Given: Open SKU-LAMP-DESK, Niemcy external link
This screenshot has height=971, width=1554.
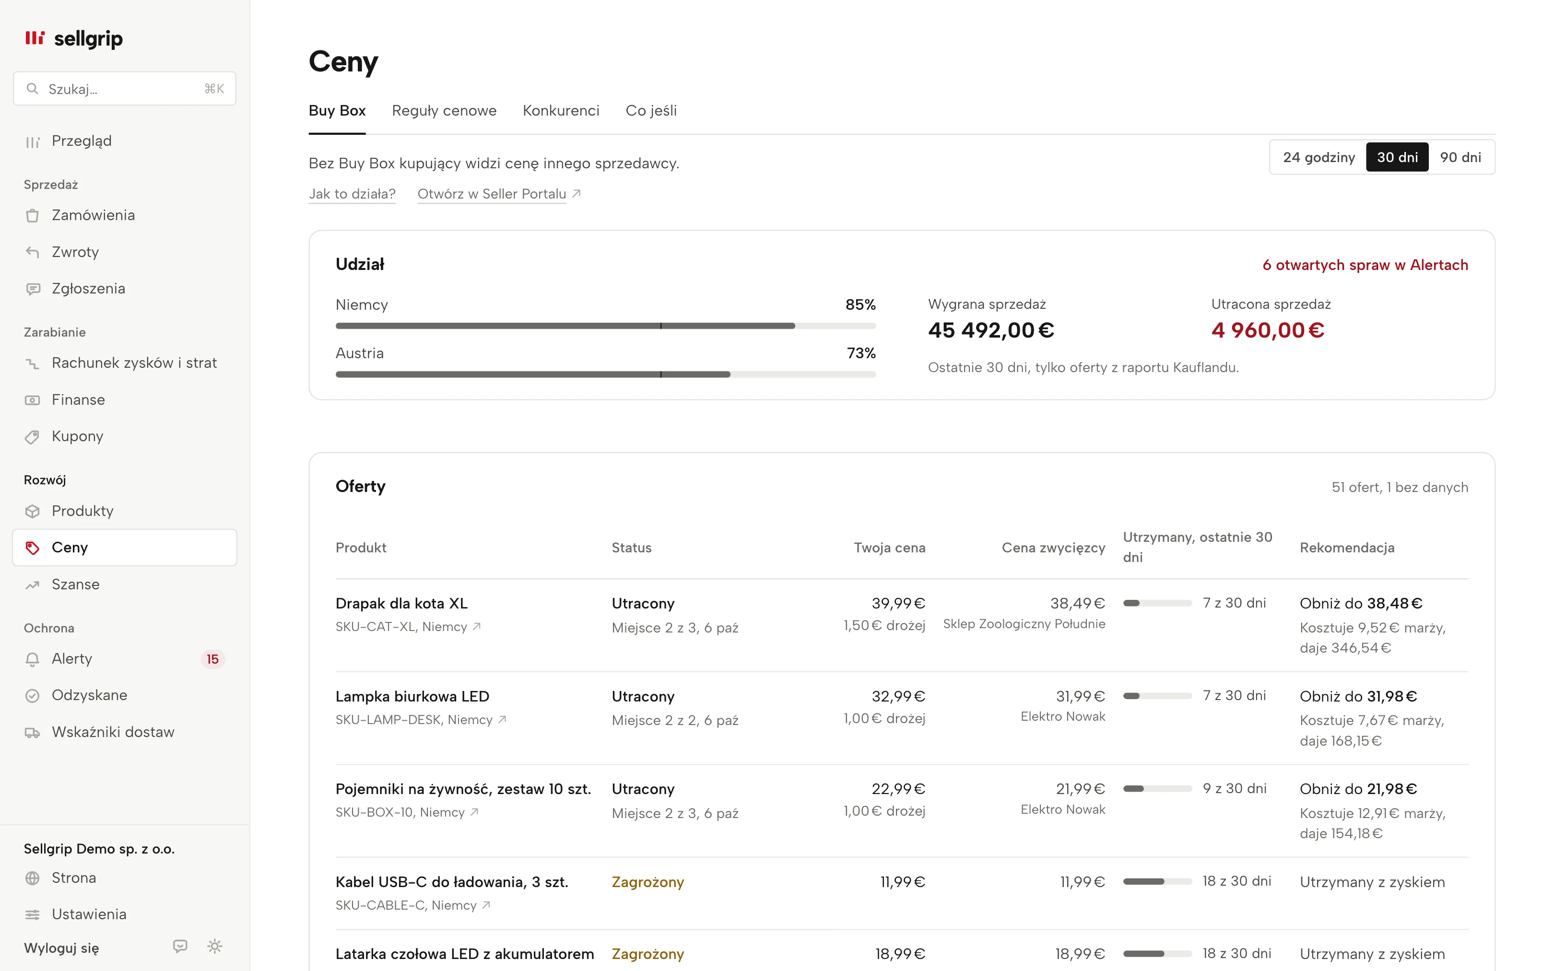Looking at the screenshot, I should tap(421, 720).
